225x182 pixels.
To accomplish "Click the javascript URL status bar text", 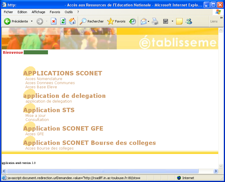I will click(x=74, y=178).
